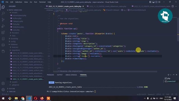The image size is (179, 101).
Task: Open the View menu
Action: (26, 2)
